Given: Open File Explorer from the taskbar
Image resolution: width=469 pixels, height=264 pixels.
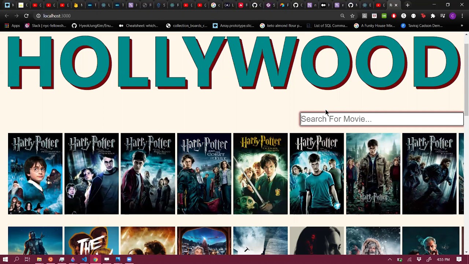Looking at the screenshot, I should 39,260.
